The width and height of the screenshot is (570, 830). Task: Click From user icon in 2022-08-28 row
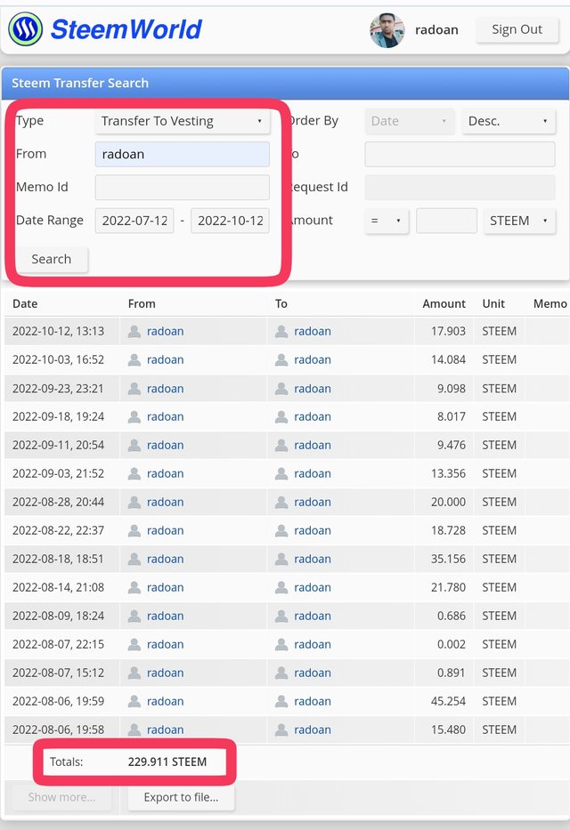coord(134,502)
